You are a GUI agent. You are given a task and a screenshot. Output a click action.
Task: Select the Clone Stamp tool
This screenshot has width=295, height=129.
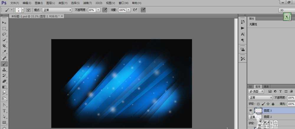coord(4,70)
